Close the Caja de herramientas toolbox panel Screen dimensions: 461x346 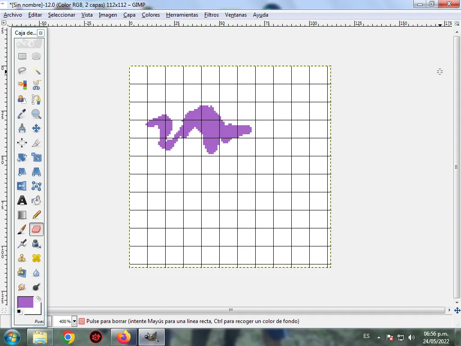(41, 33)
